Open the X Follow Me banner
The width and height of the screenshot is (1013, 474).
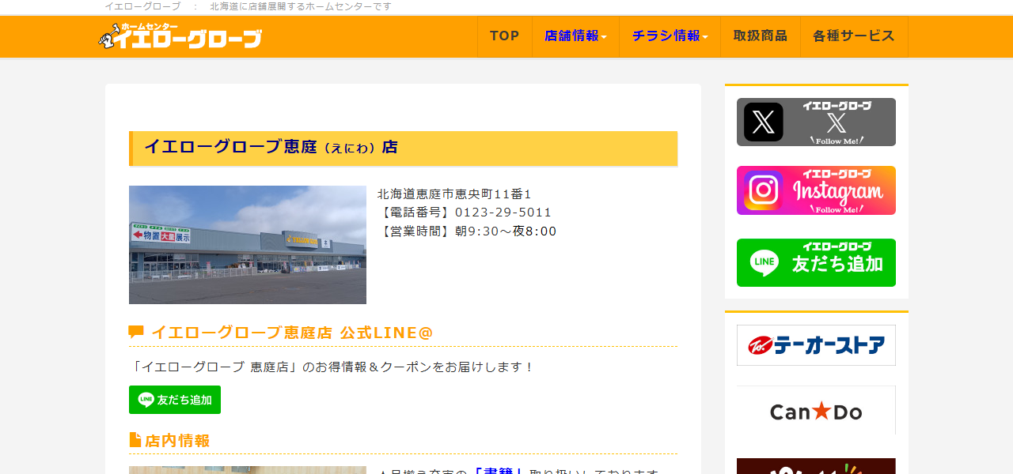click(x=816, y=122)
